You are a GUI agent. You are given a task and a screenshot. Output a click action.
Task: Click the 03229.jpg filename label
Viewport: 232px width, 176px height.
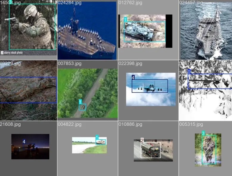click(x=10, y=63)
